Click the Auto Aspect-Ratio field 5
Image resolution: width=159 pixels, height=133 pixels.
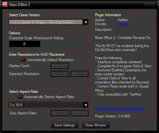pos(79,113)
